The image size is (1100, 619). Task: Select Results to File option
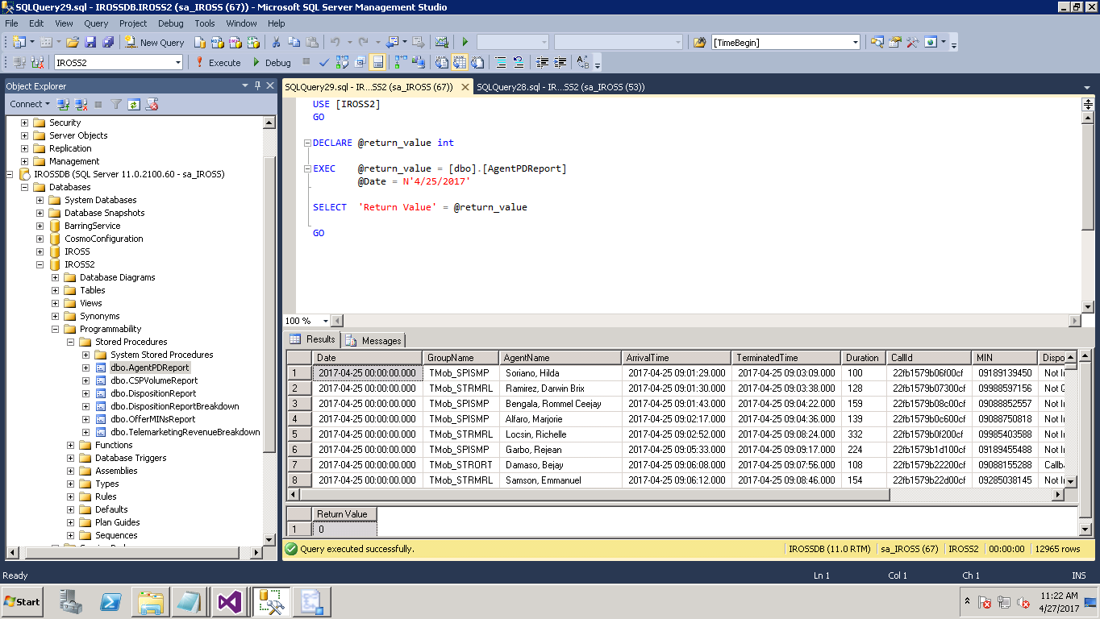pos(477,62)
